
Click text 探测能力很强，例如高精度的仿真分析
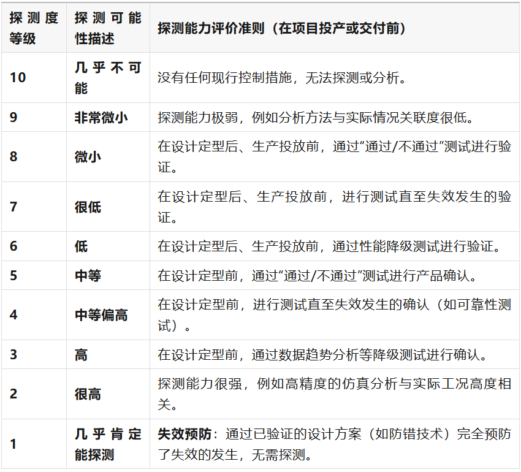(x=278, y=384)
